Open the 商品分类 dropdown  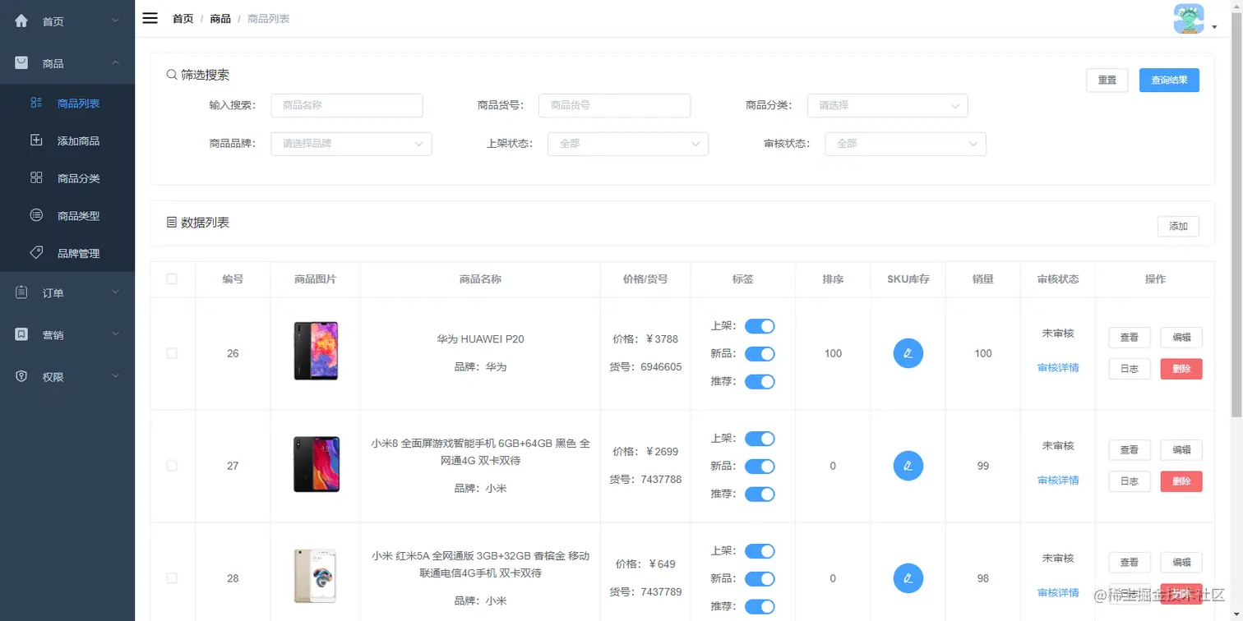(x=887, y=105)
